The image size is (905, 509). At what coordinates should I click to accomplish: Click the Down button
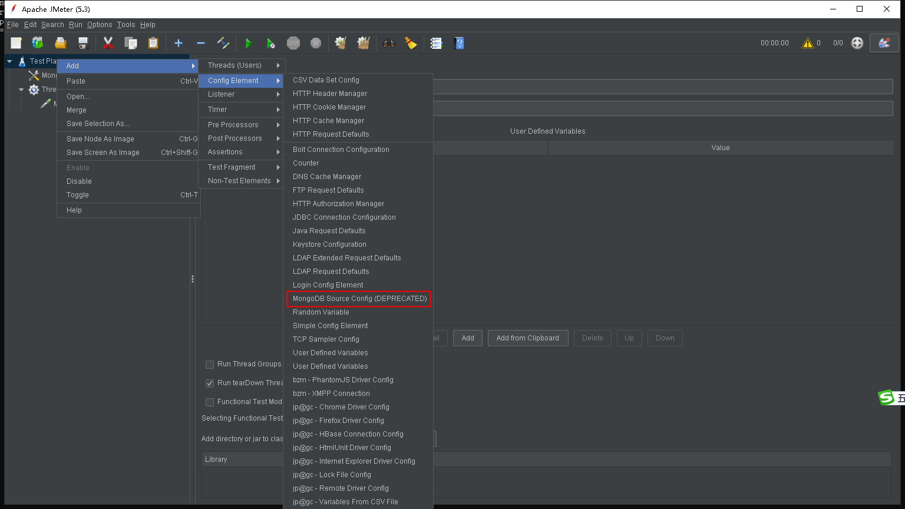(x=665, y=338)
